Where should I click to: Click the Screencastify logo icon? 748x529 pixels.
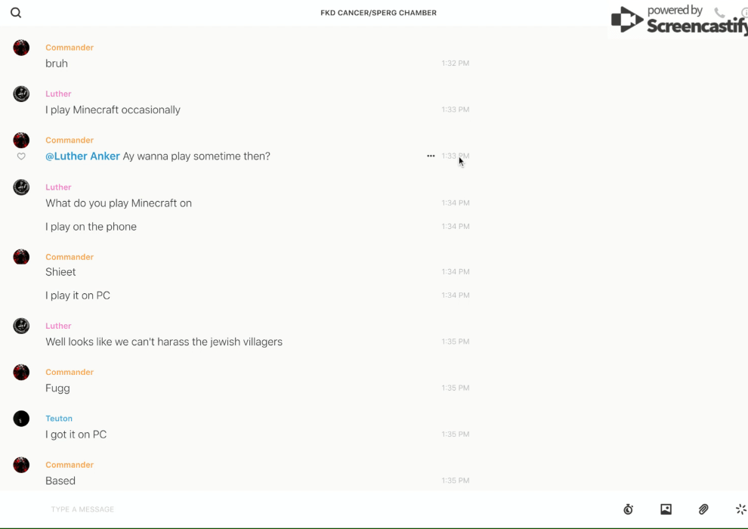pyautogui.click(x=627, y=20)
